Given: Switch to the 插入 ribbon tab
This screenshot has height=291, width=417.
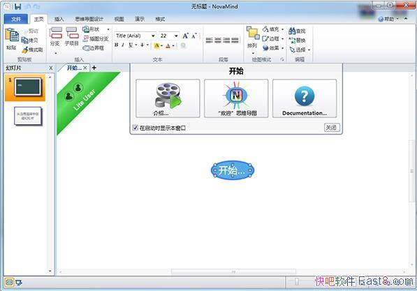Looking at the screenshot, I should (x=59, y=19).
